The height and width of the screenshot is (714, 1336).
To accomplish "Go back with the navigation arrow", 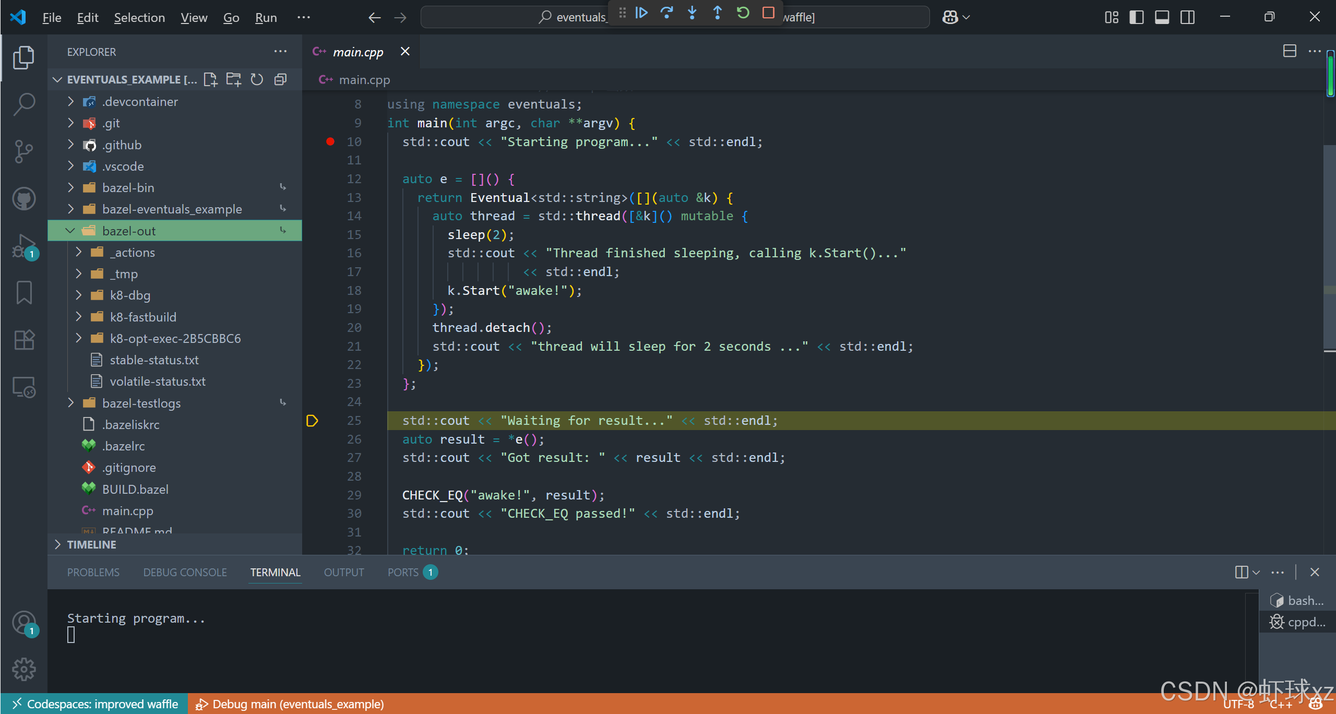I will pos(375,18).
